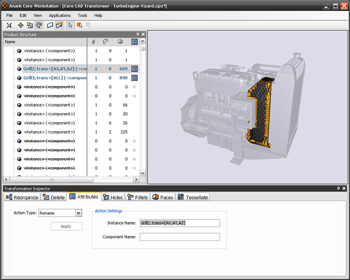
Task: Click the attributes list column header icon
Action: [135, 42]
